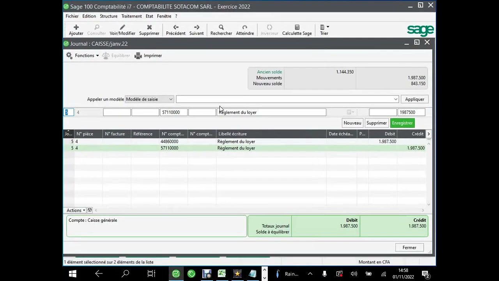Click the Libellé écriture column header
The height and width of the screenshot is (281, 499).
click(271, 134)
